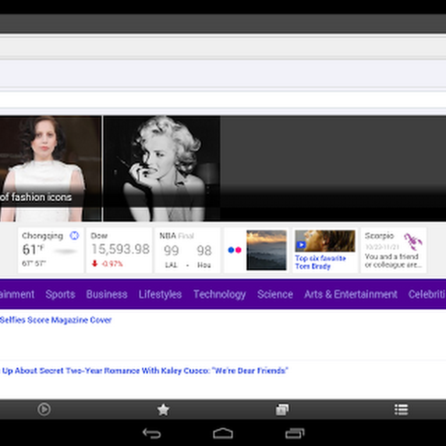Select the Sports category tab
Image resolution: width=446 pixels, height=446 pixels.
[x=60, y=294]
